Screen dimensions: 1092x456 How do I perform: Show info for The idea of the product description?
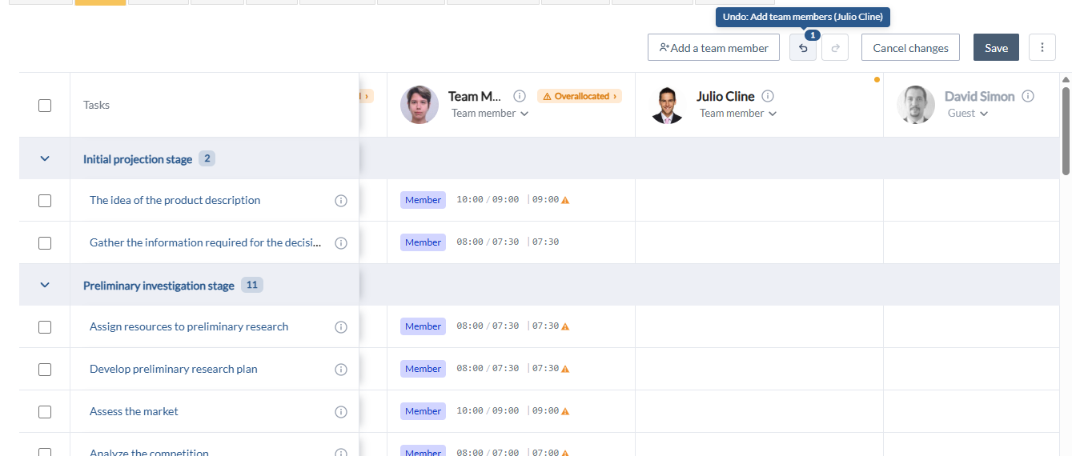point(341,200)
